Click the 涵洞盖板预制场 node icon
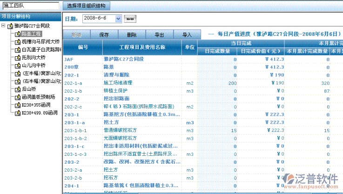343x194 pixels. [x=18, y=97]
